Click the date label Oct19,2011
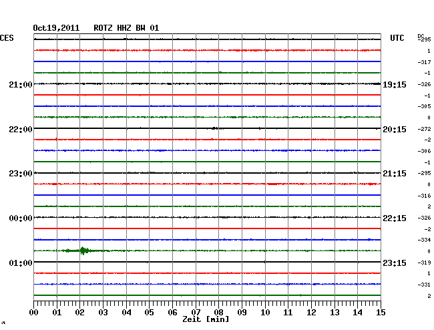This screenshot has width=434, height=330. pos(56,28)
